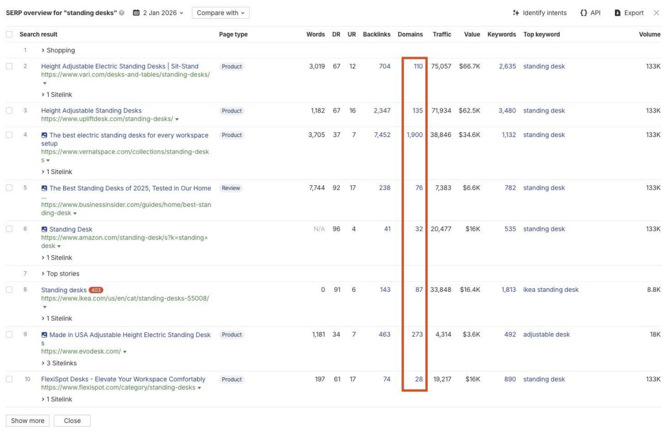Image resolution: width=667 pixels, height=433 pixels.
Task: Open the uplift desk standing desks link
Action: pos(91,110)
